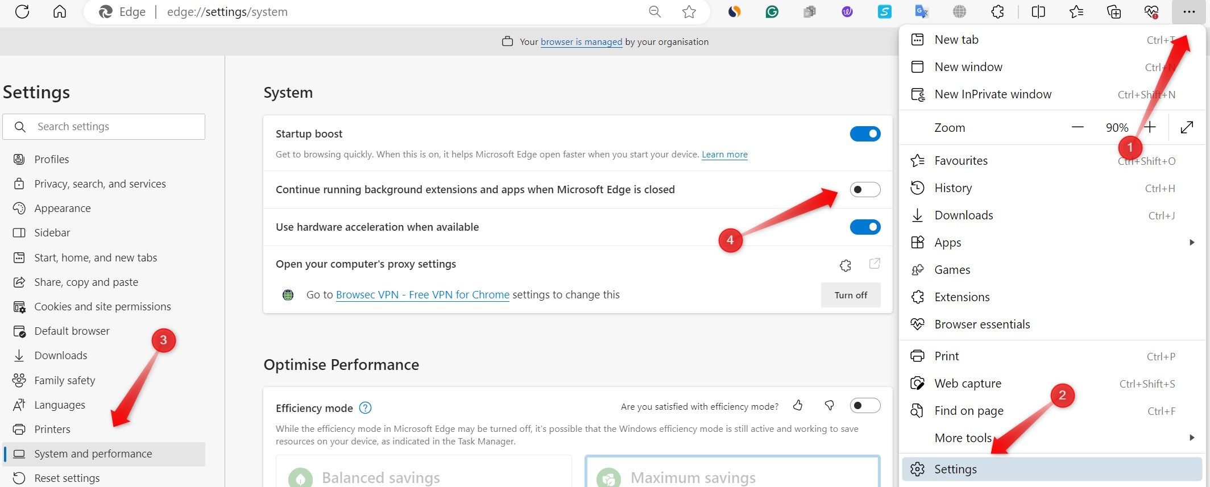The image size is (1210, 487).
Task: Click the blue S extension icon
Action: (x=885, y=11)
